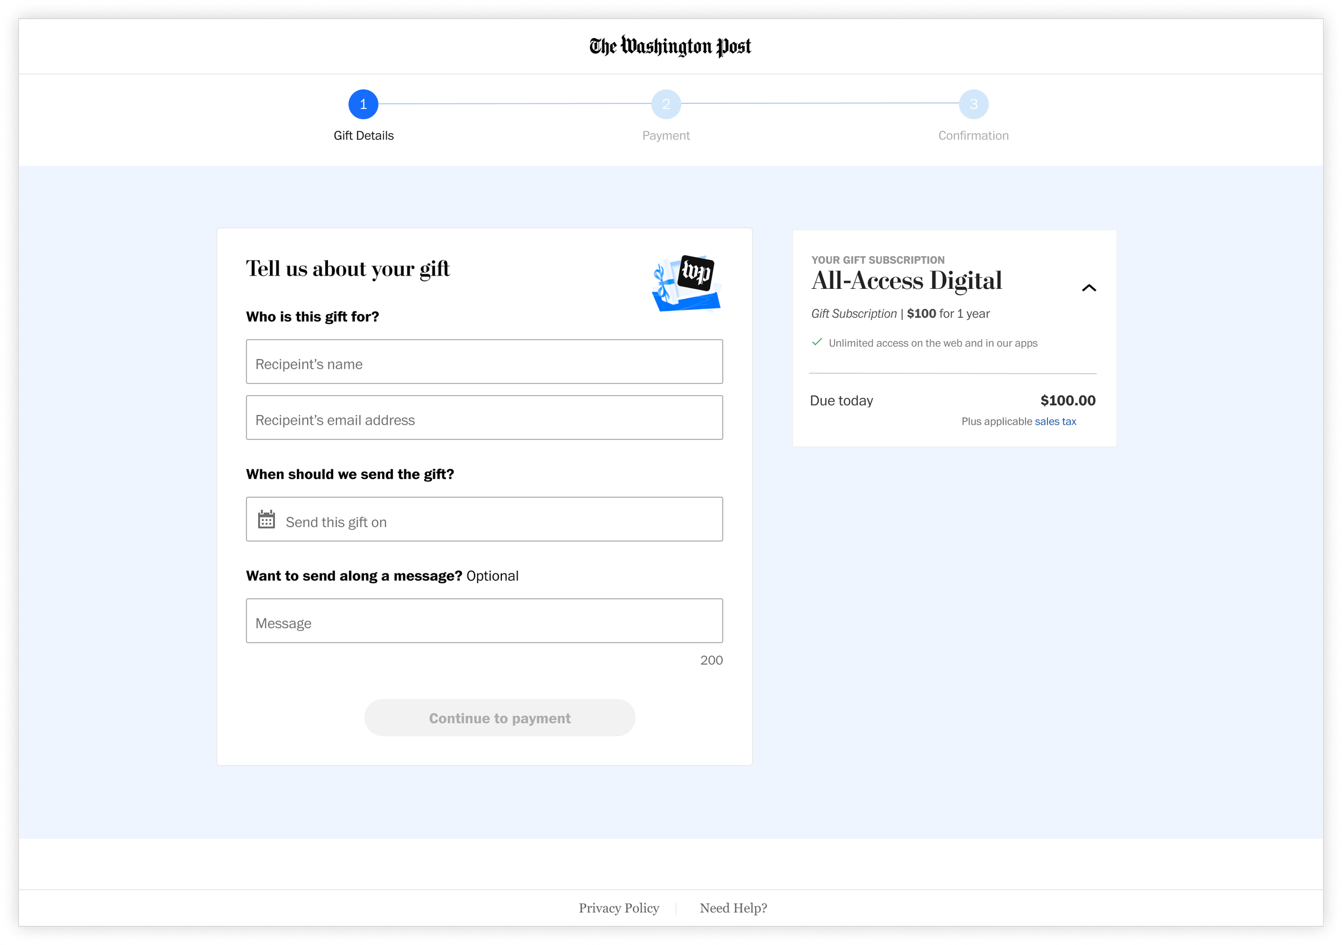Click 'When should we send the gift?' label
Image resolution: width=1342 pixels, height=945 pixels.
[x=350, y=474]
